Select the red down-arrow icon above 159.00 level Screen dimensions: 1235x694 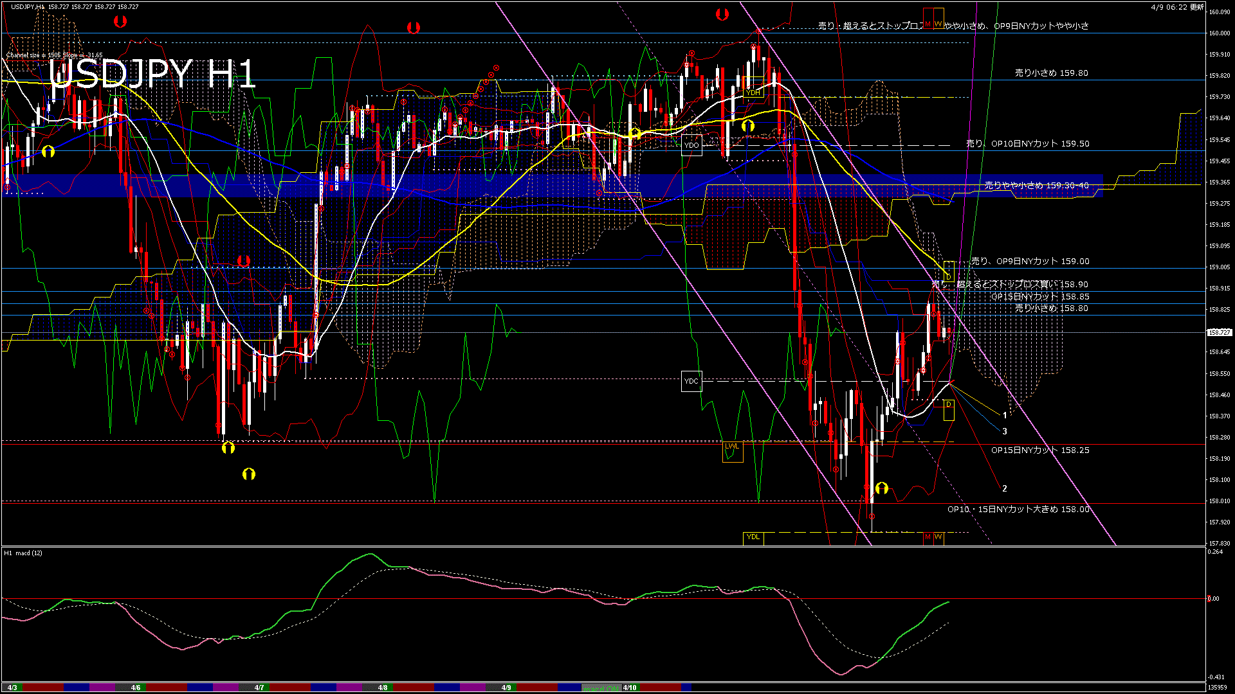tap(242, 261)
